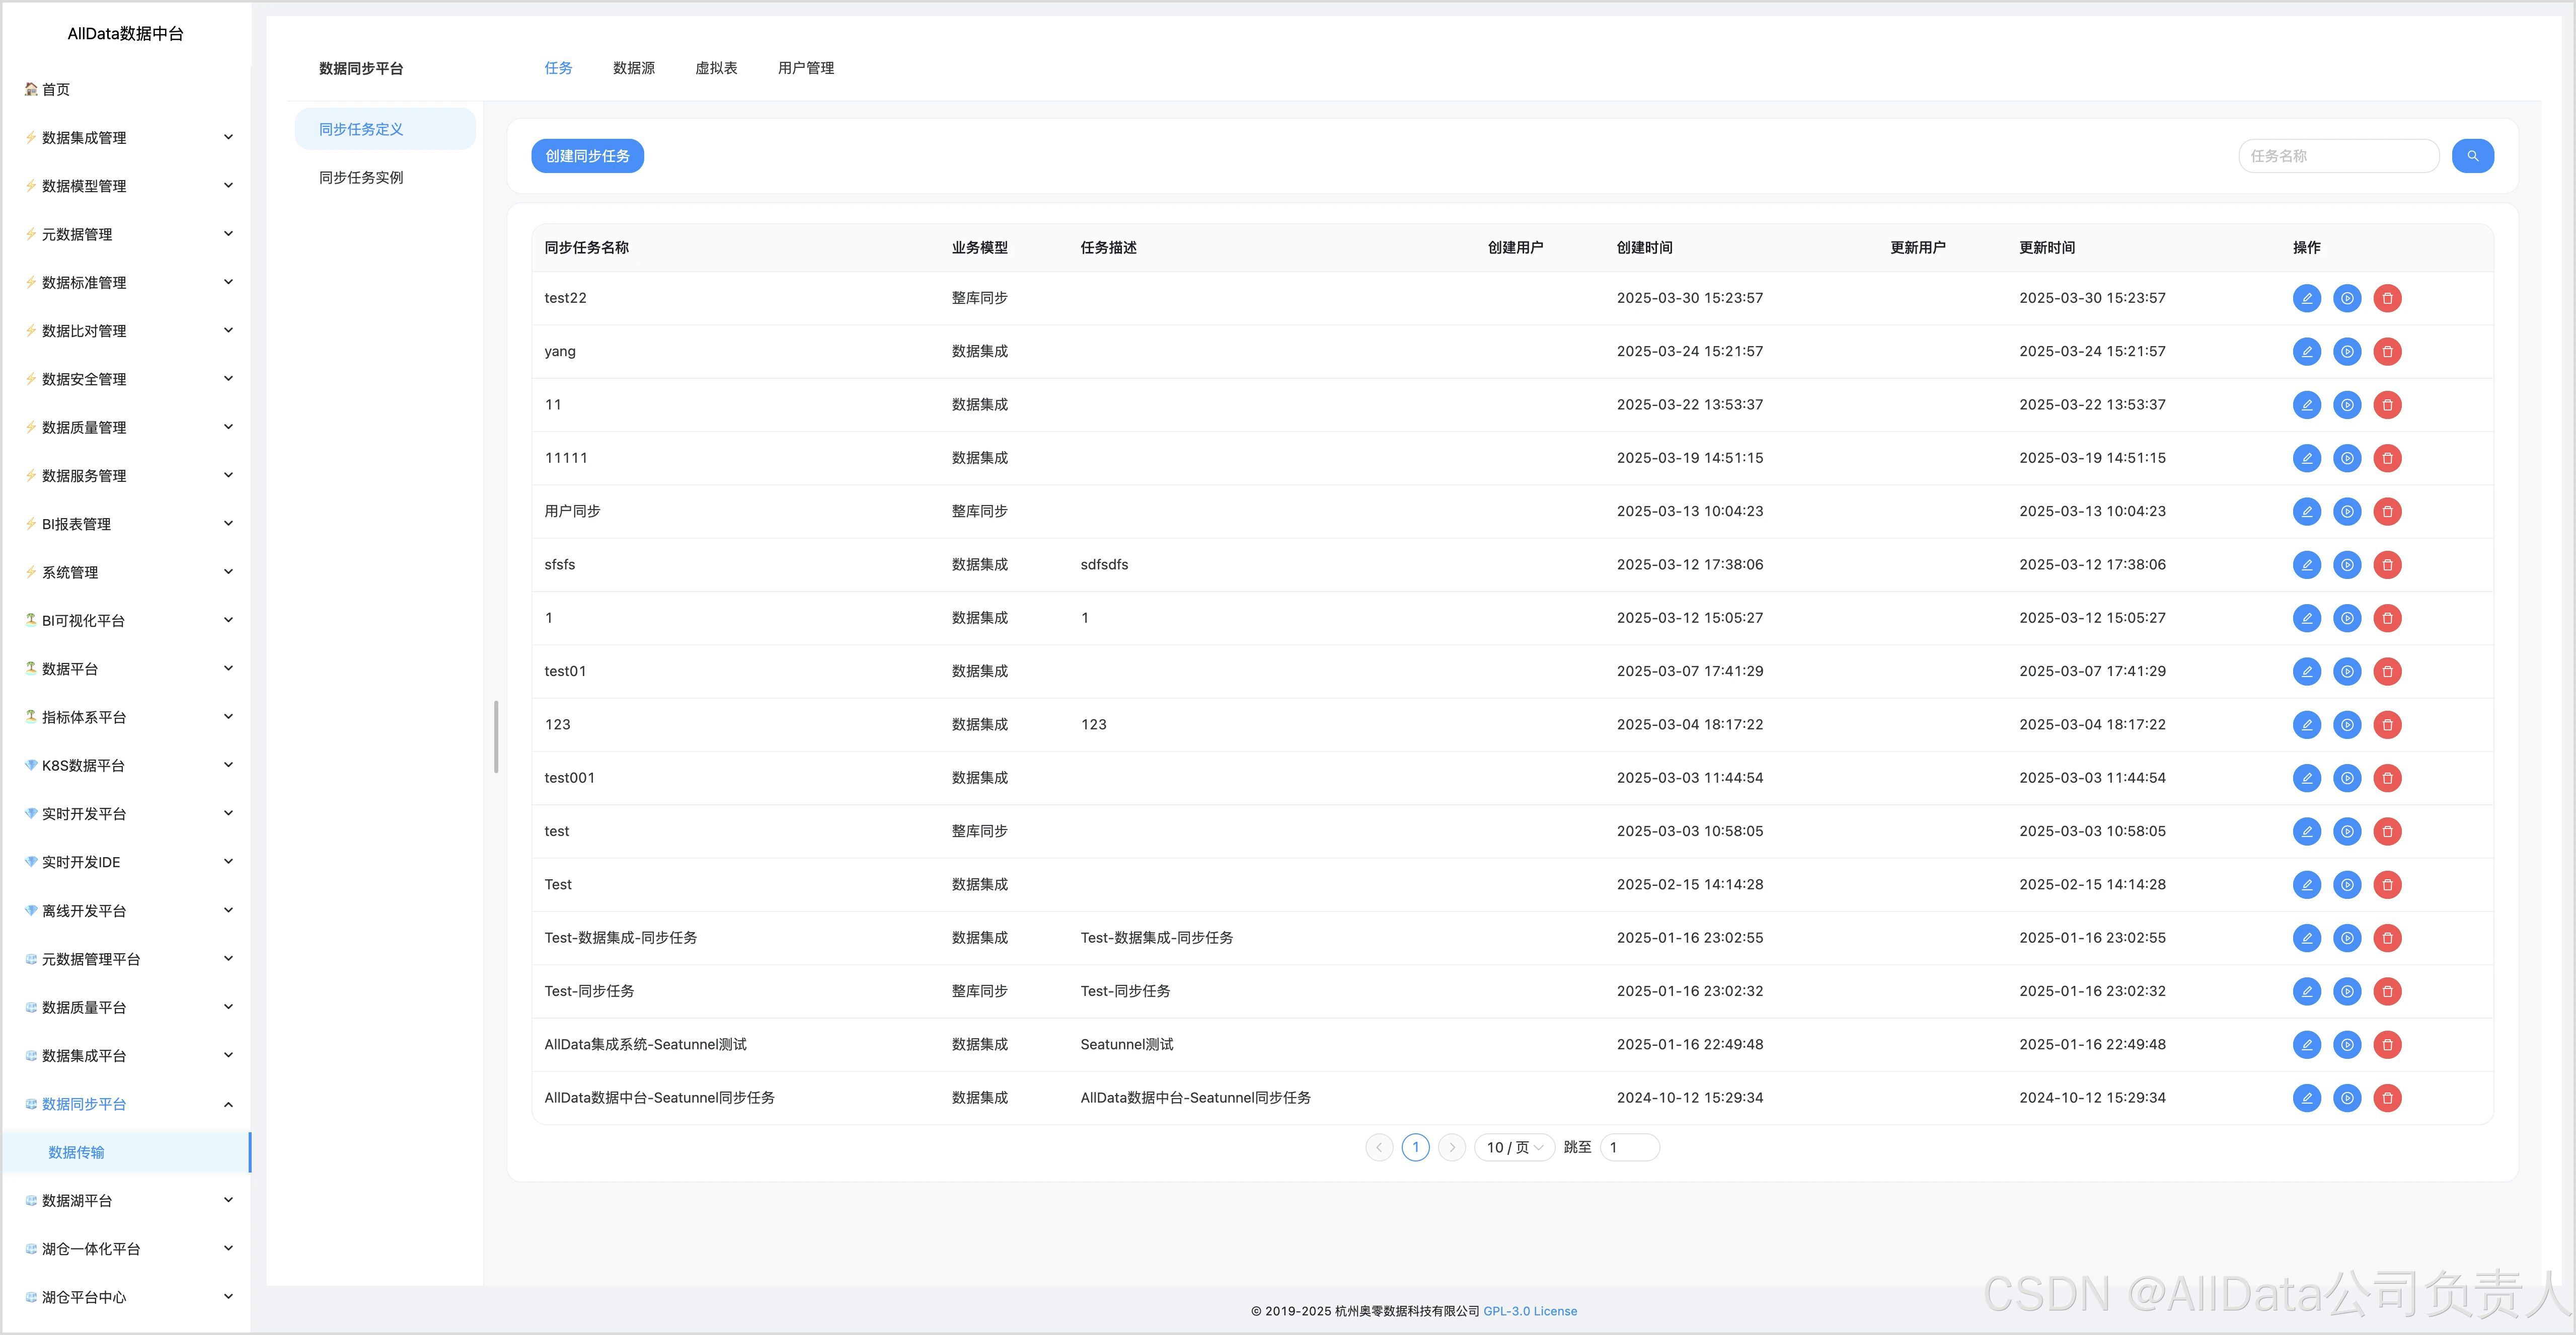Click the test22 task name cell
Screen dimensions: 2576x1335
coord(565,298)
